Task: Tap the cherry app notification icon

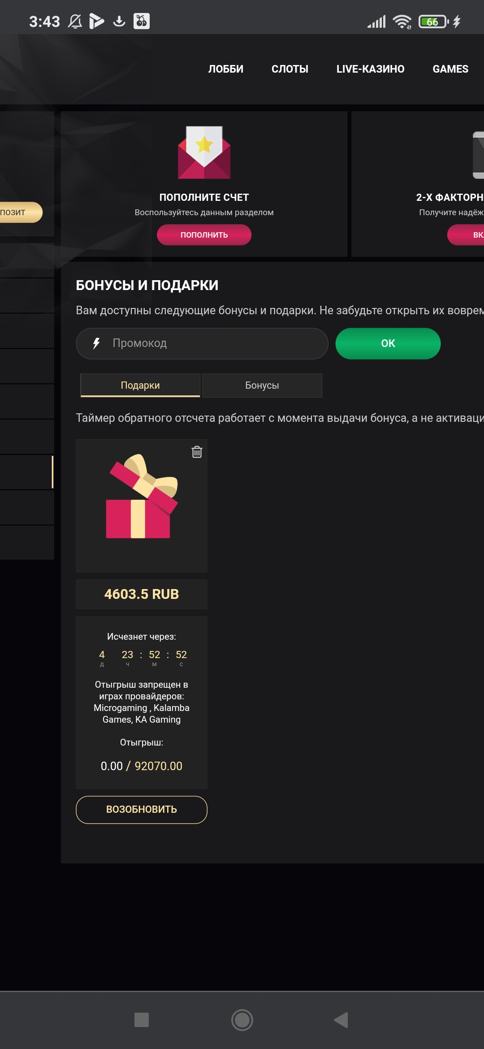Action: tap(142, 21)
